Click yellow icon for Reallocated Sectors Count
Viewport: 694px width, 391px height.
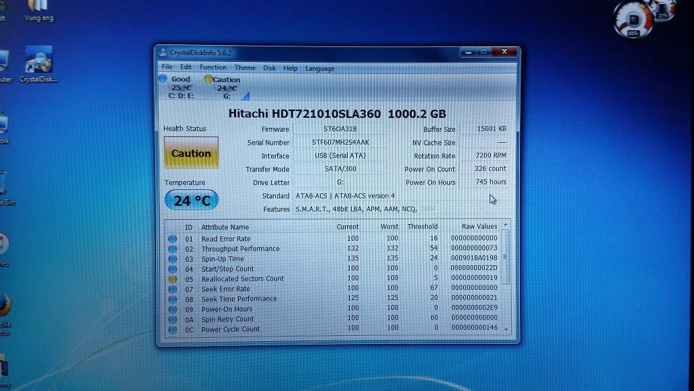[173, 279]
